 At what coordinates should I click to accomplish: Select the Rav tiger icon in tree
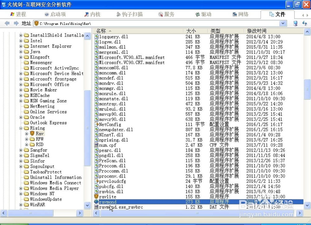(x=32, y=133)
